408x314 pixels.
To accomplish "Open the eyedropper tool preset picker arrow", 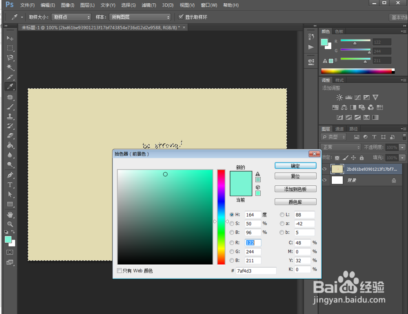I will 22,17.
